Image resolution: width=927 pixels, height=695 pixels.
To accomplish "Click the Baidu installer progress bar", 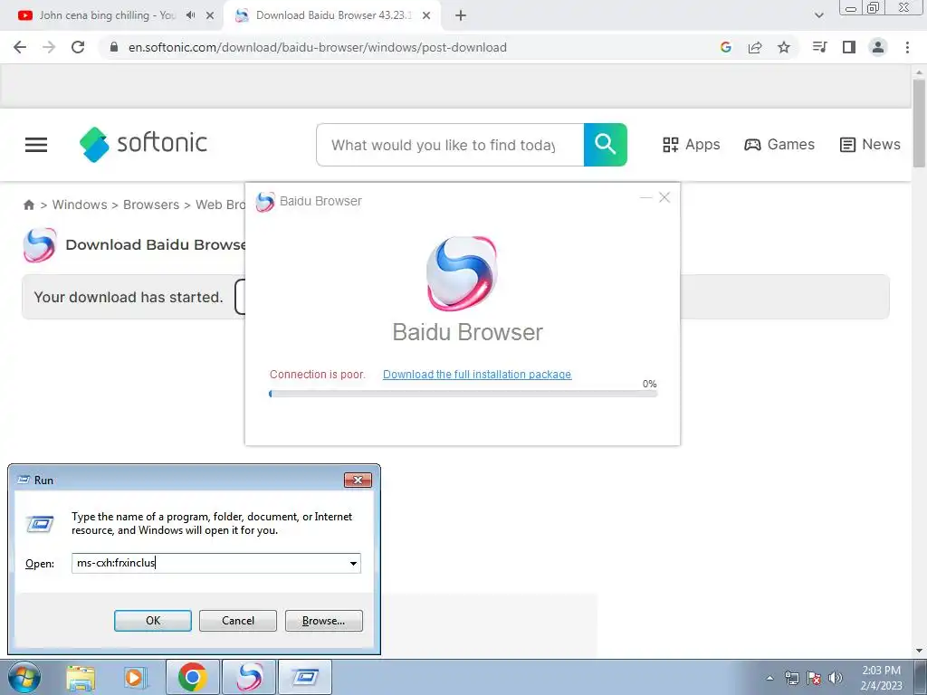I will pyautogui.click(x=463, y=394).
